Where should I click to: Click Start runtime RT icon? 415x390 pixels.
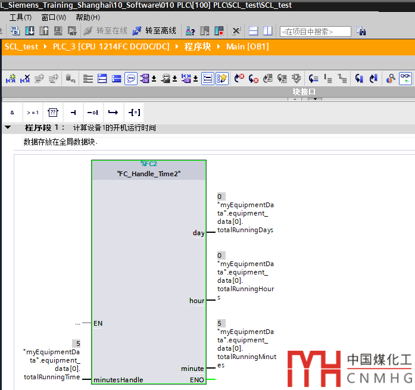click(x=72, y=31)
